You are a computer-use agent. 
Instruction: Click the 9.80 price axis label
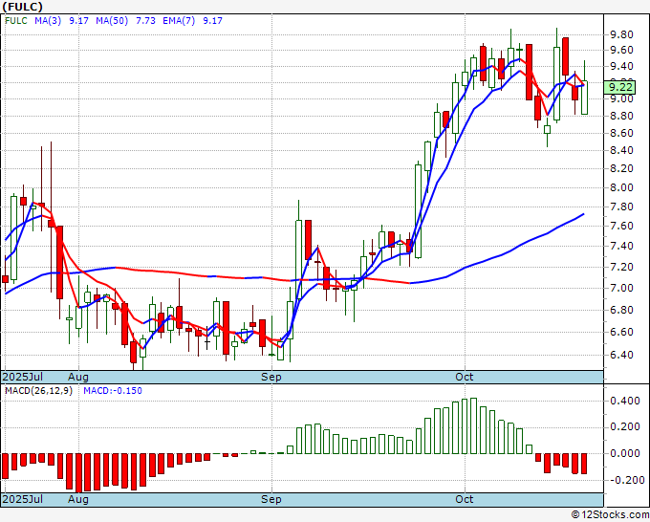pyautogui.click(x=621, y=34)
